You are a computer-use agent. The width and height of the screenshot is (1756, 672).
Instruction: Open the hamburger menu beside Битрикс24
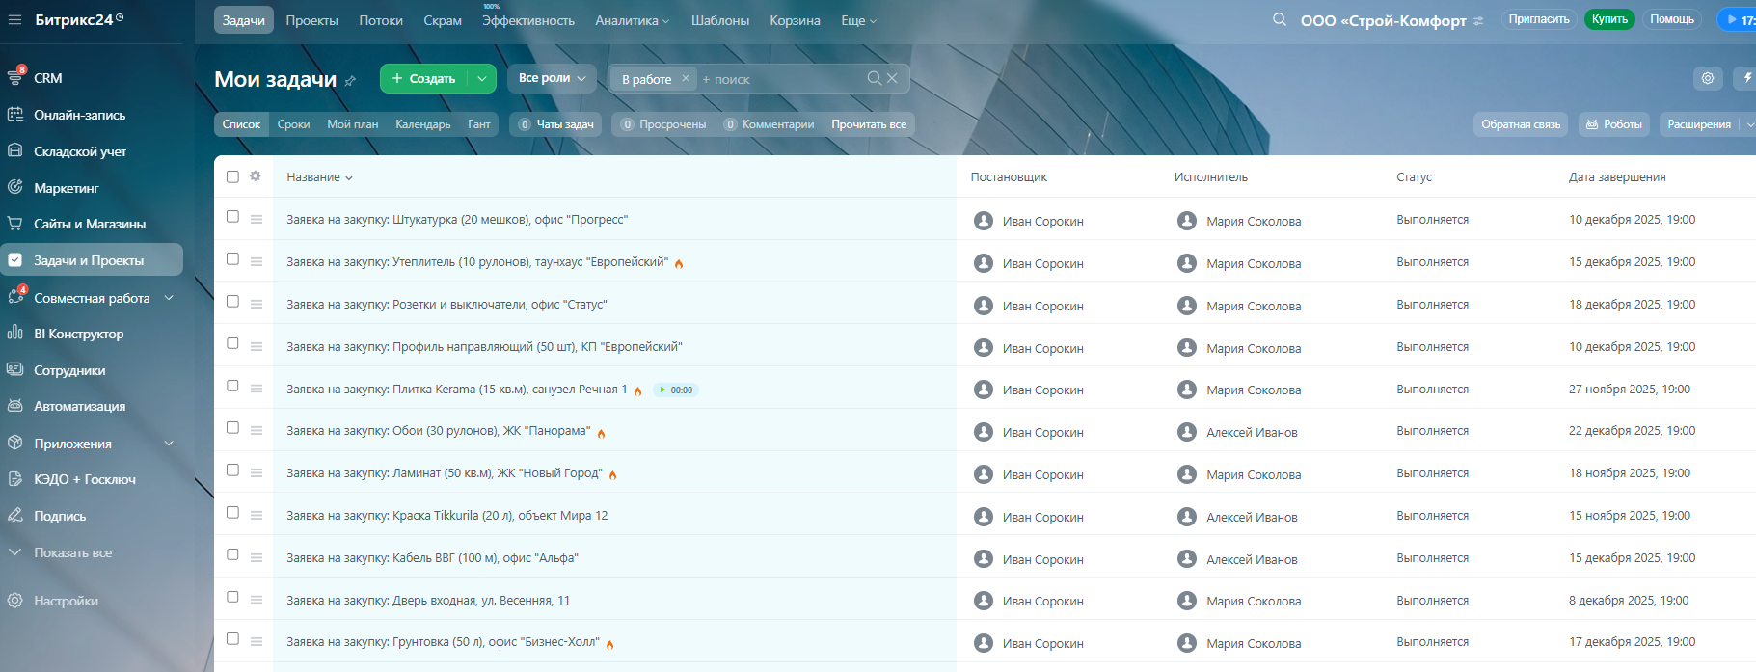point(14,19)
